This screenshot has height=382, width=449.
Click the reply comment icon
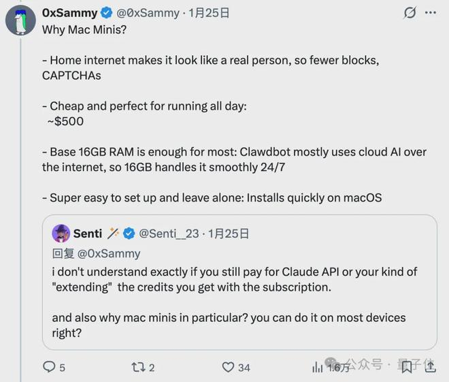[49, 367]
